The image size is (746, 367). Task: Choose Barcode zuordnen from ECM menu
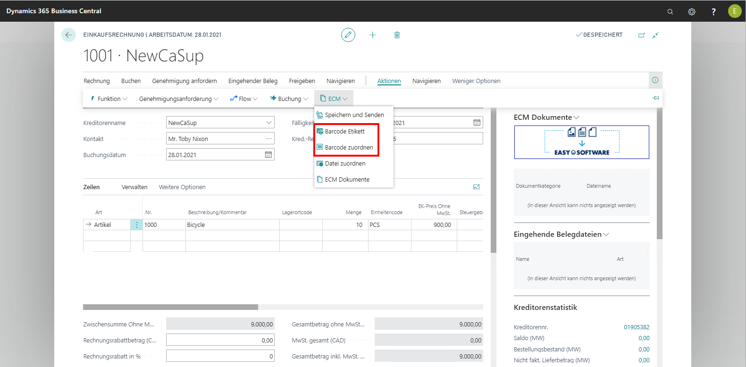point(354,147)
